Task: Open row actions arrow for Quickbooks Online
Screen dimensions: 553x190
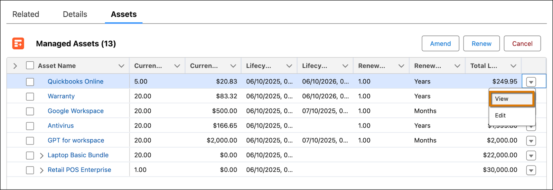Action: coord(531,82)
